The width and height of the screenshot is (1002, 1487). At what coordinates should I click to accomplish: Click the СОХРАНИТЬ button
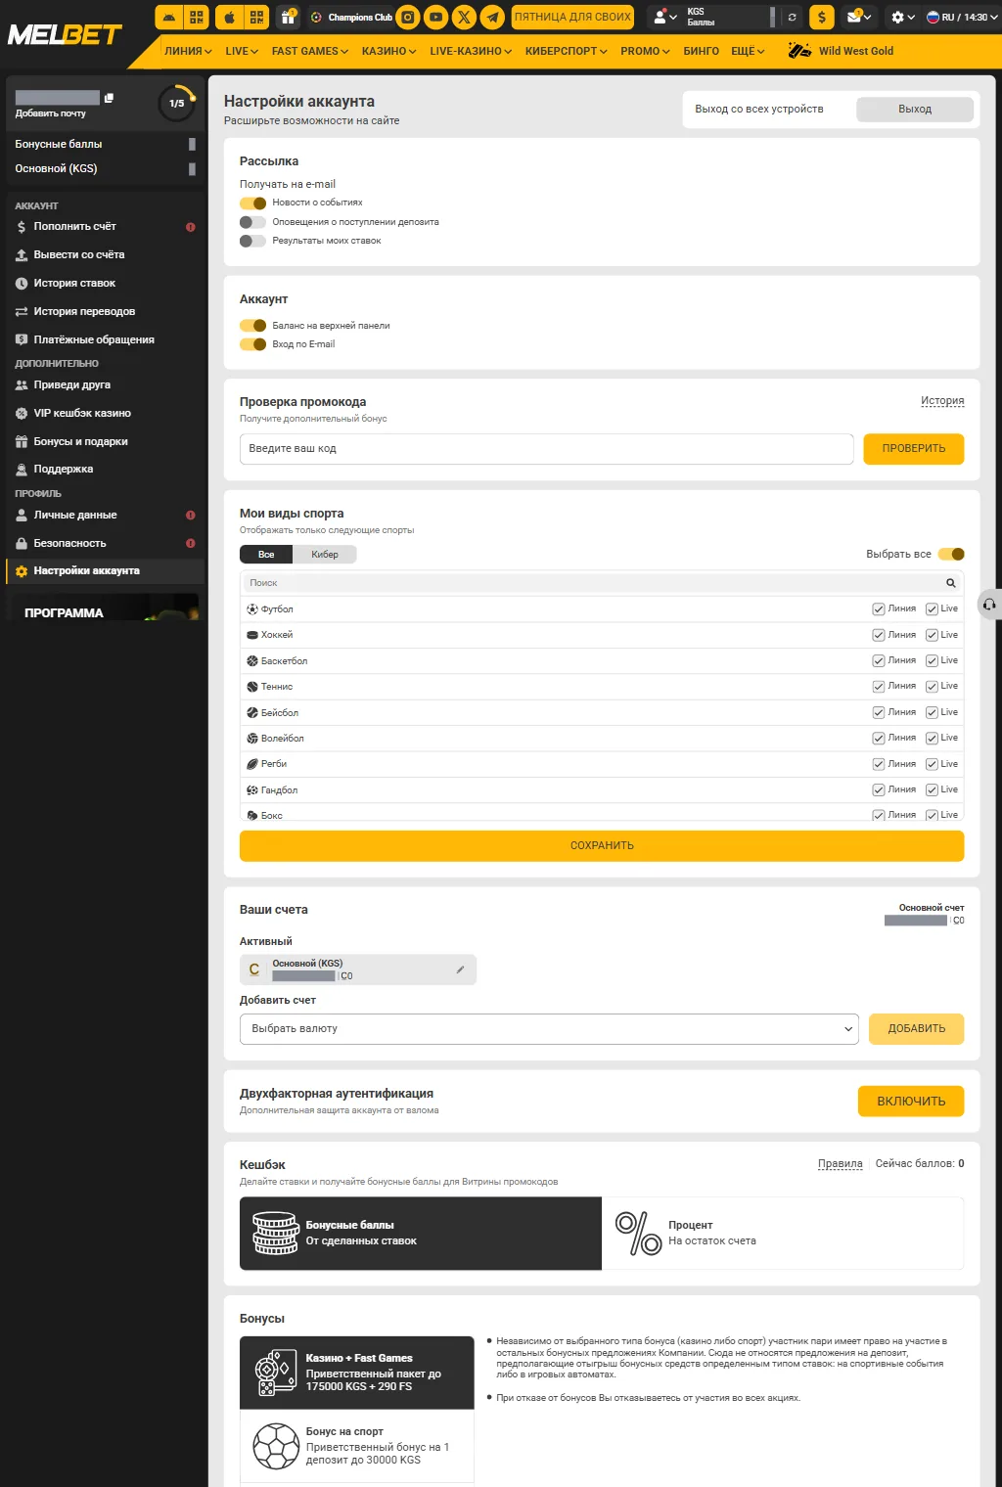click(x=602, y=845)
